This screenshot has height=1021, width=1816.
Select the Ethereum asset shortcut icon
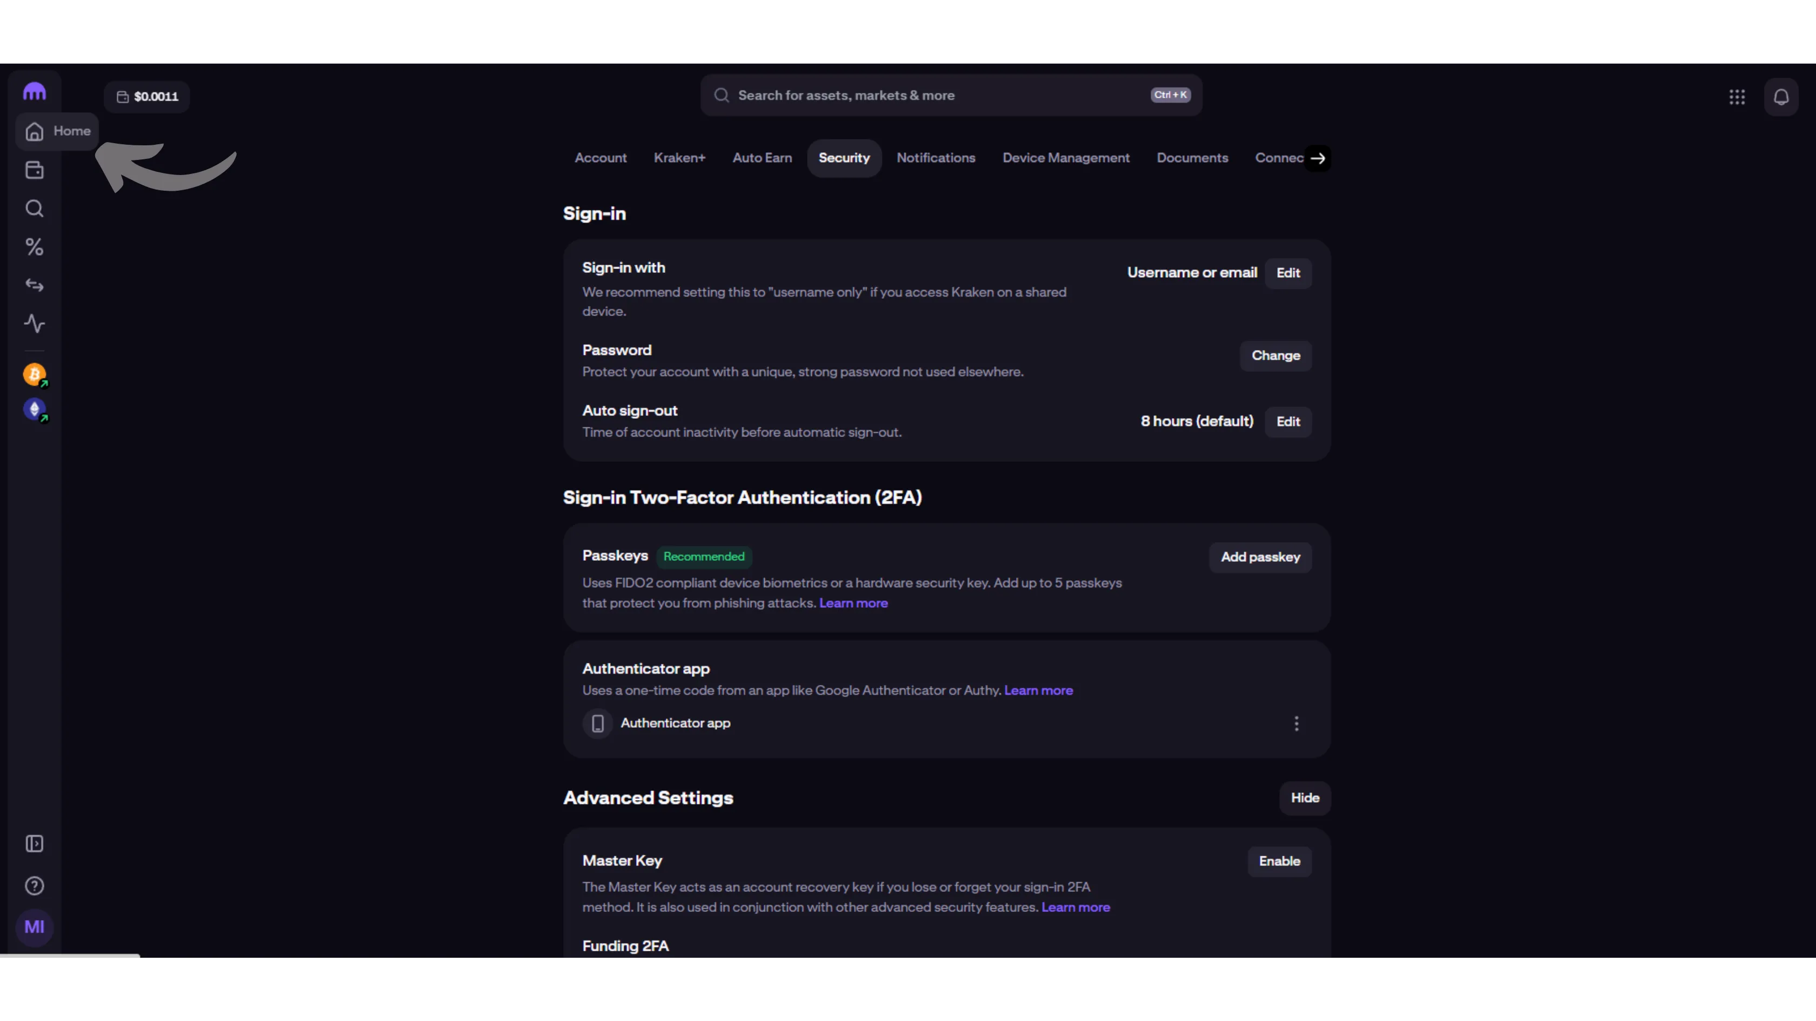(34, 409)
